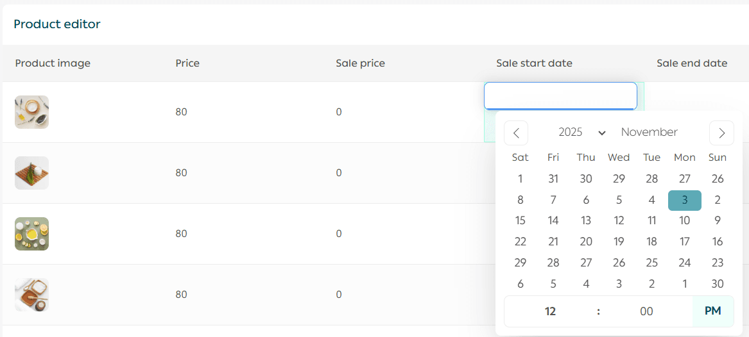Click the Sale price column header
Image resolution: width=749 pixels, height=337 pixels.
360,63
